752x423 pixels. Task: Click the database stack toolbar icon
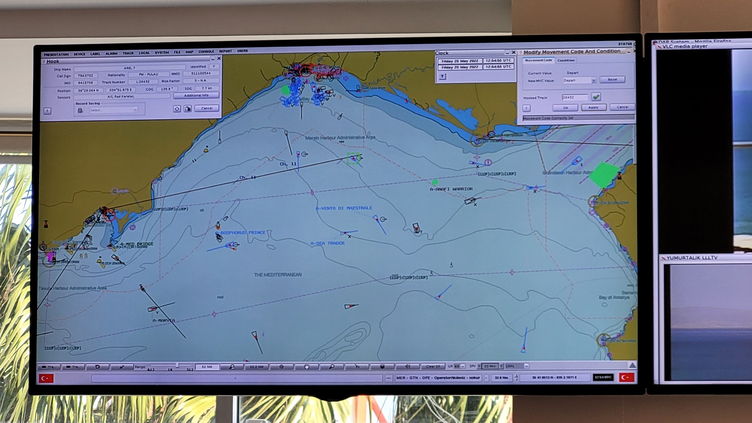point(382,366)
